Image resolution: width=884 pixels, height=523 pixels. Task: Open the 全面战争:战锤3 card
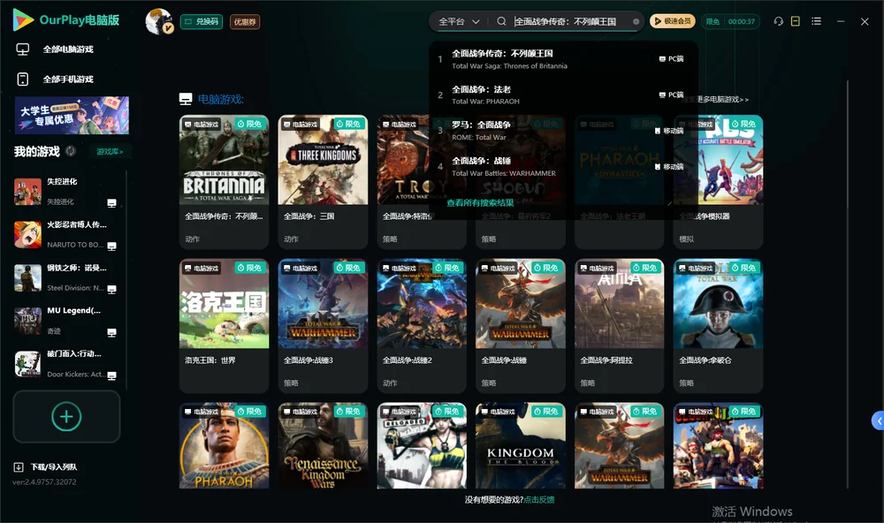[x=323, y=325]
